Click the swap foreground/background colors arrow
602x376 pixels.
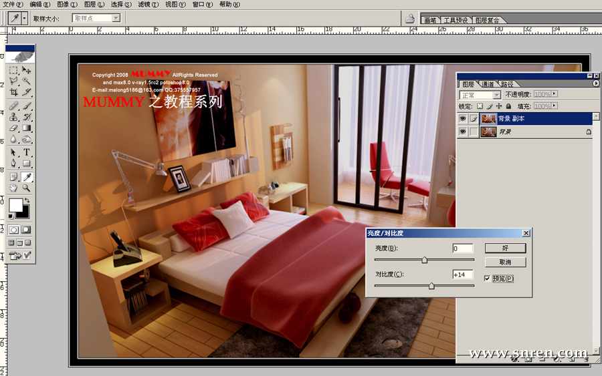(x=27, y=200)
